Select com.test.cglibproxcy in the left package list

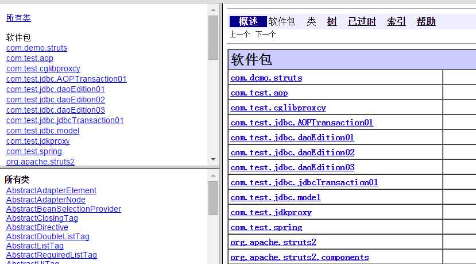tap(43, 68)
